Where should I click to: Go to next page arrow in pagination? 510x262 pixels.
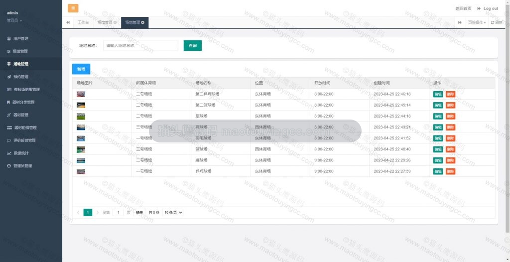click(x=98, y=213)
